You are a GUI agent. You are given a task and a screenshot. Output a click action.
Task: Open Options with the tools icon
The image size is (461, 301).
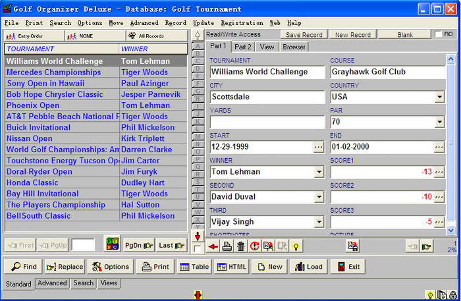[111, 267]
